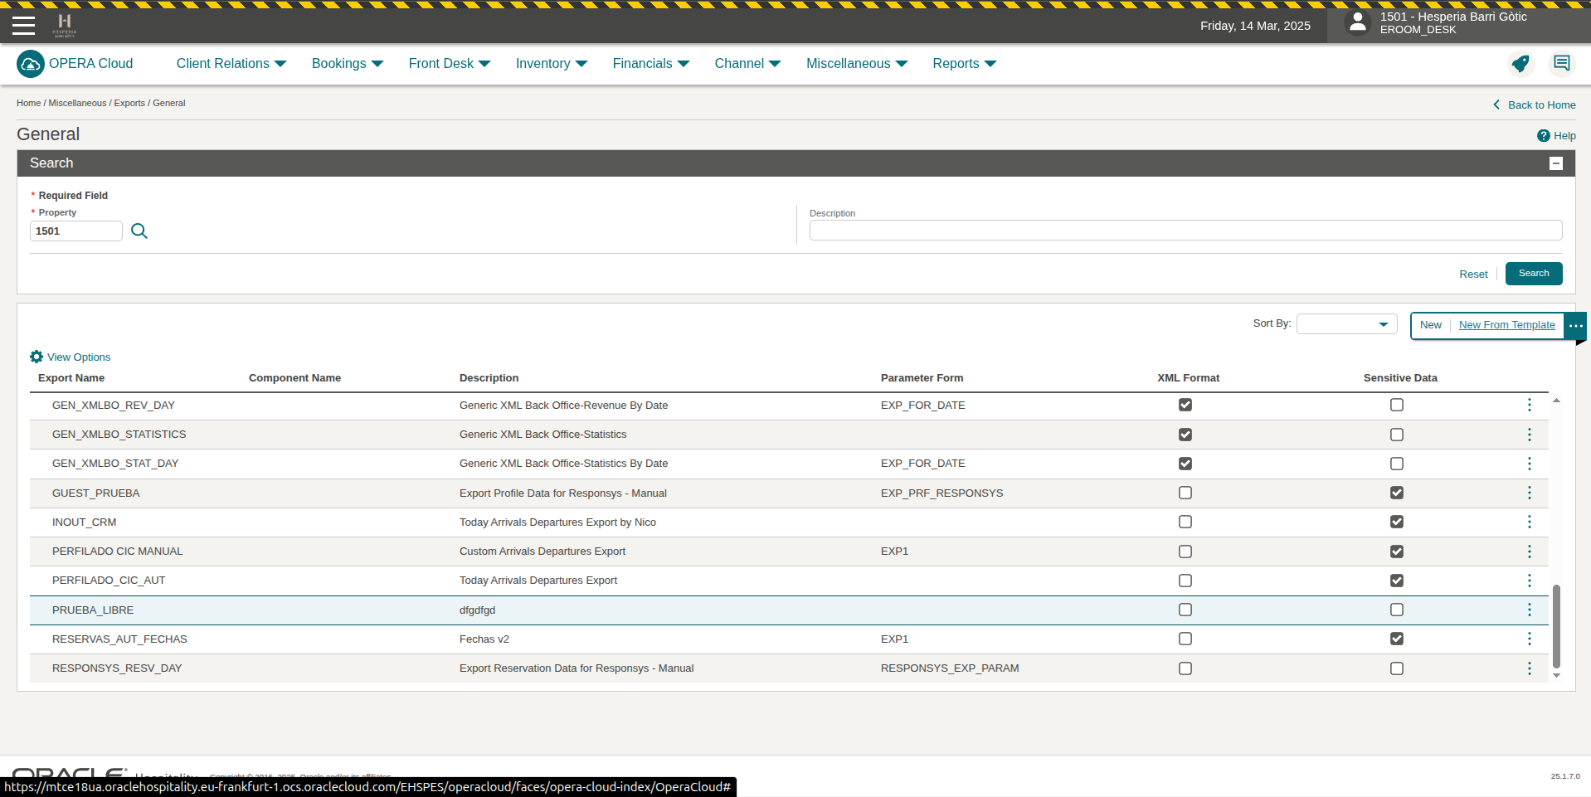Open the Reports menu
Screen dimensions: 1591x797
(963, 64)
